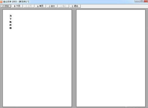Minimize the 金山文字 2003 window
This screenshot has height=108, width=148.
[x=137, y=1]
